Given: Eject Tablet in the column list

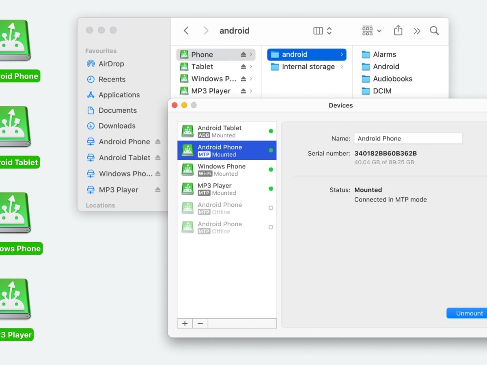Looking at the screenshot, I should 243,67.
